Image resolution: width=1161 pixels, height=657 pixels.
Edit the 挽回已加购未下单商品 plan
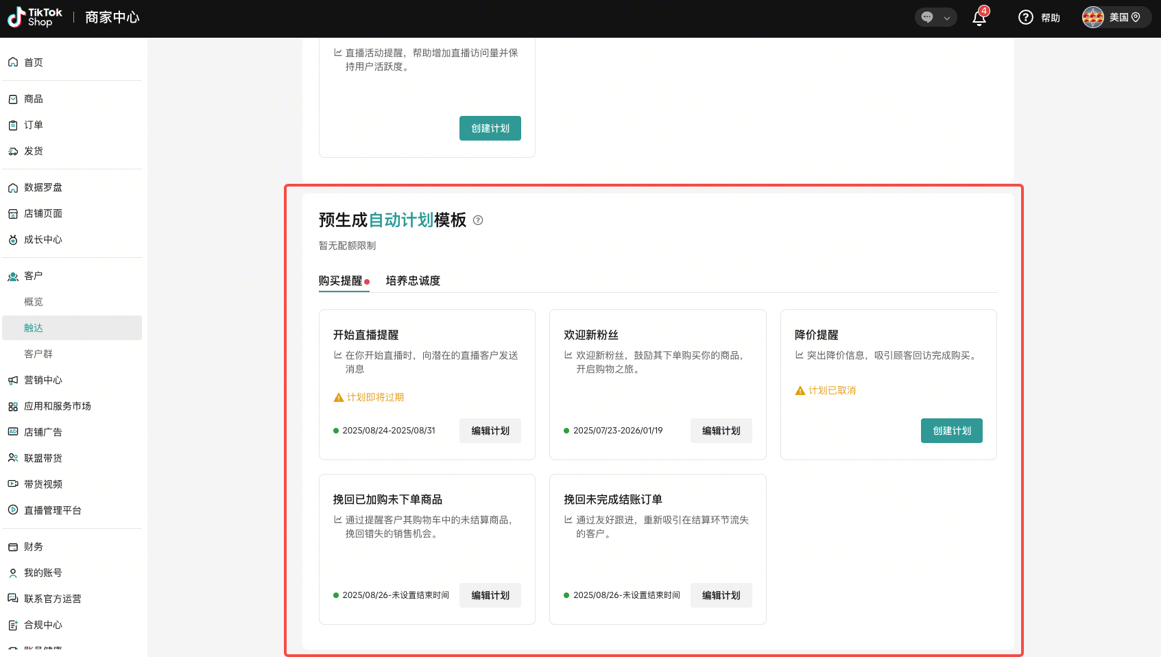[490, 595]
